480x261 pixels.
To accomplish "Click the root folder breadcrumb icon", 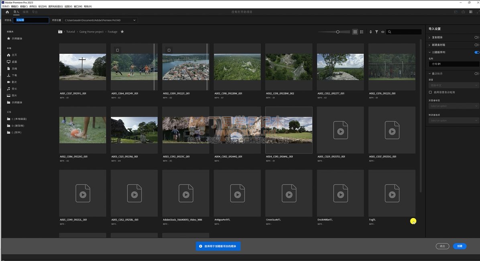I will (x=60, y=32).
